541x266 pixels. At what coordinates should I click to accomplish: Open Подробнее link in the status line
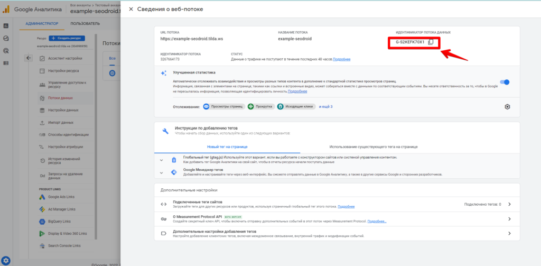(342, 59)
